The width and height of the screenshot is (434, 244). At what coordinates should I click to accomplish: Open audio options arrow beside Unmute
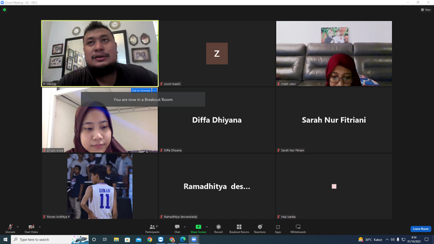tap(18, 227)
